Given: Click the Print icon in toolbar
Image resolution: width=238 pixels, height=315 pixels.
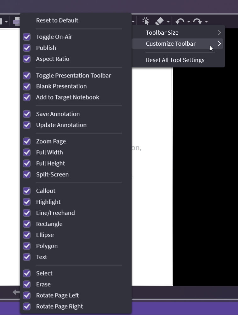Looking at the screenshot, I should click(x=17, y=21).
